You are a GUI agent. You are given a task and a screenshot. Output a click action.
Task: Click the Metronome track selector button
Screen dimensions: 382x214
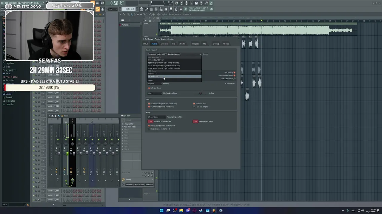tap(195, 122)
